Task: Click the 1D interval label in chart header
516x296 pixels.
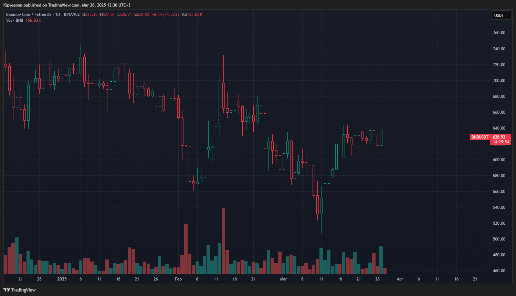Action: tap(57, 14)
